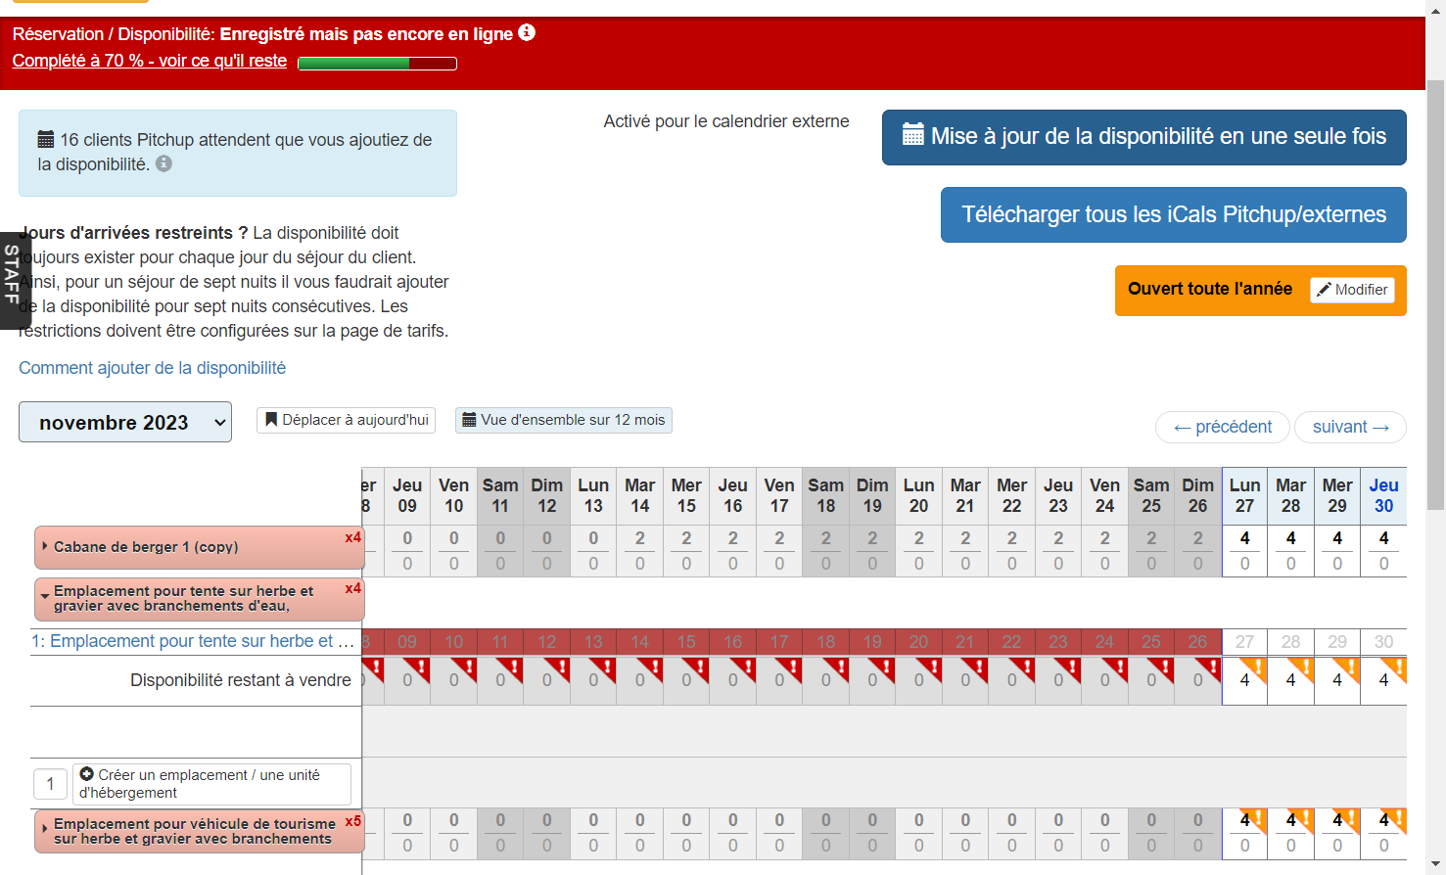
Task: Select the 'Jeu 30' date column header
Action: (x=1383, y=495)
